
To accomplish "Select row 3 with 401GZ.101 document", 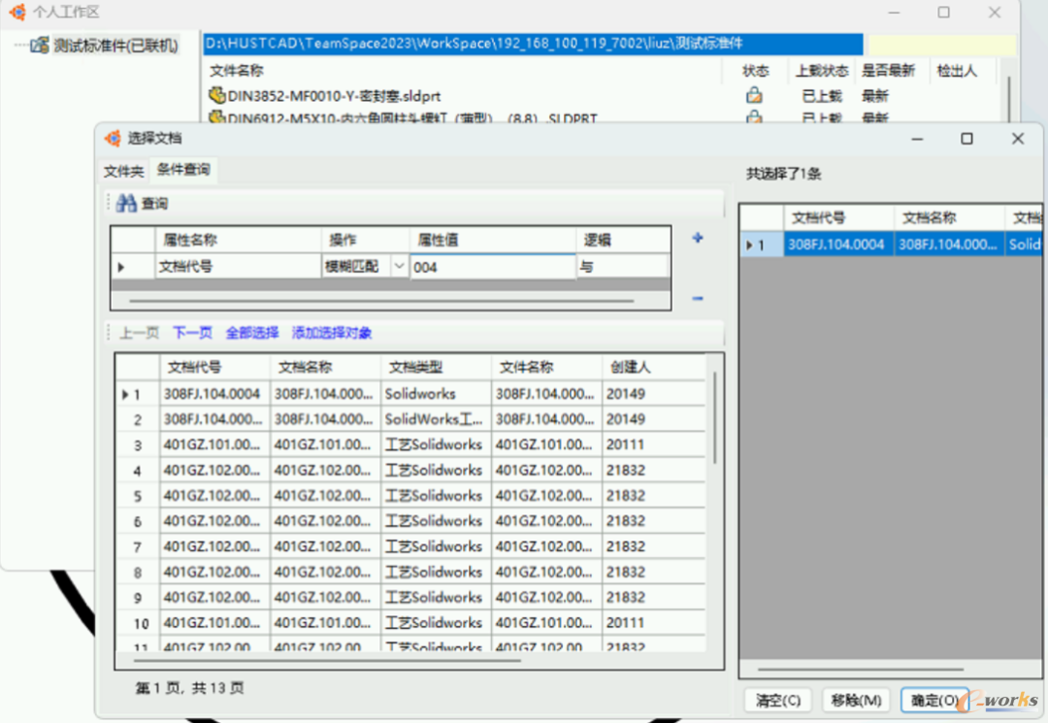I will pos(213,444).
